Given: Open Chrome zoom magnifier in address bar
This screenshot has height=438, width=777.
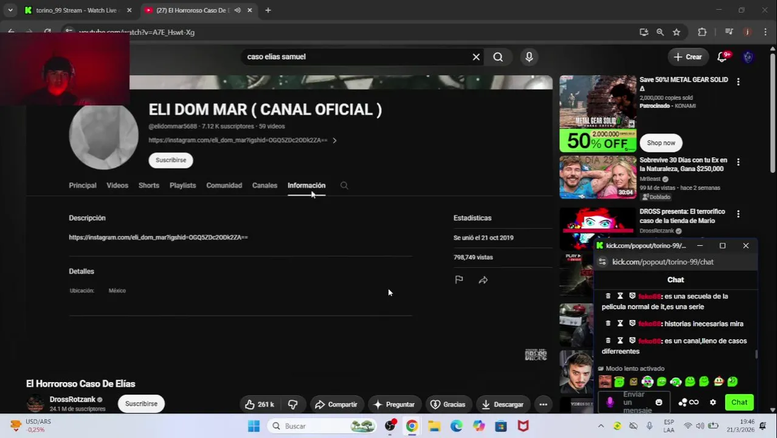Looking at the screenshot, I should pyautogui.click(x=660, y=32).
